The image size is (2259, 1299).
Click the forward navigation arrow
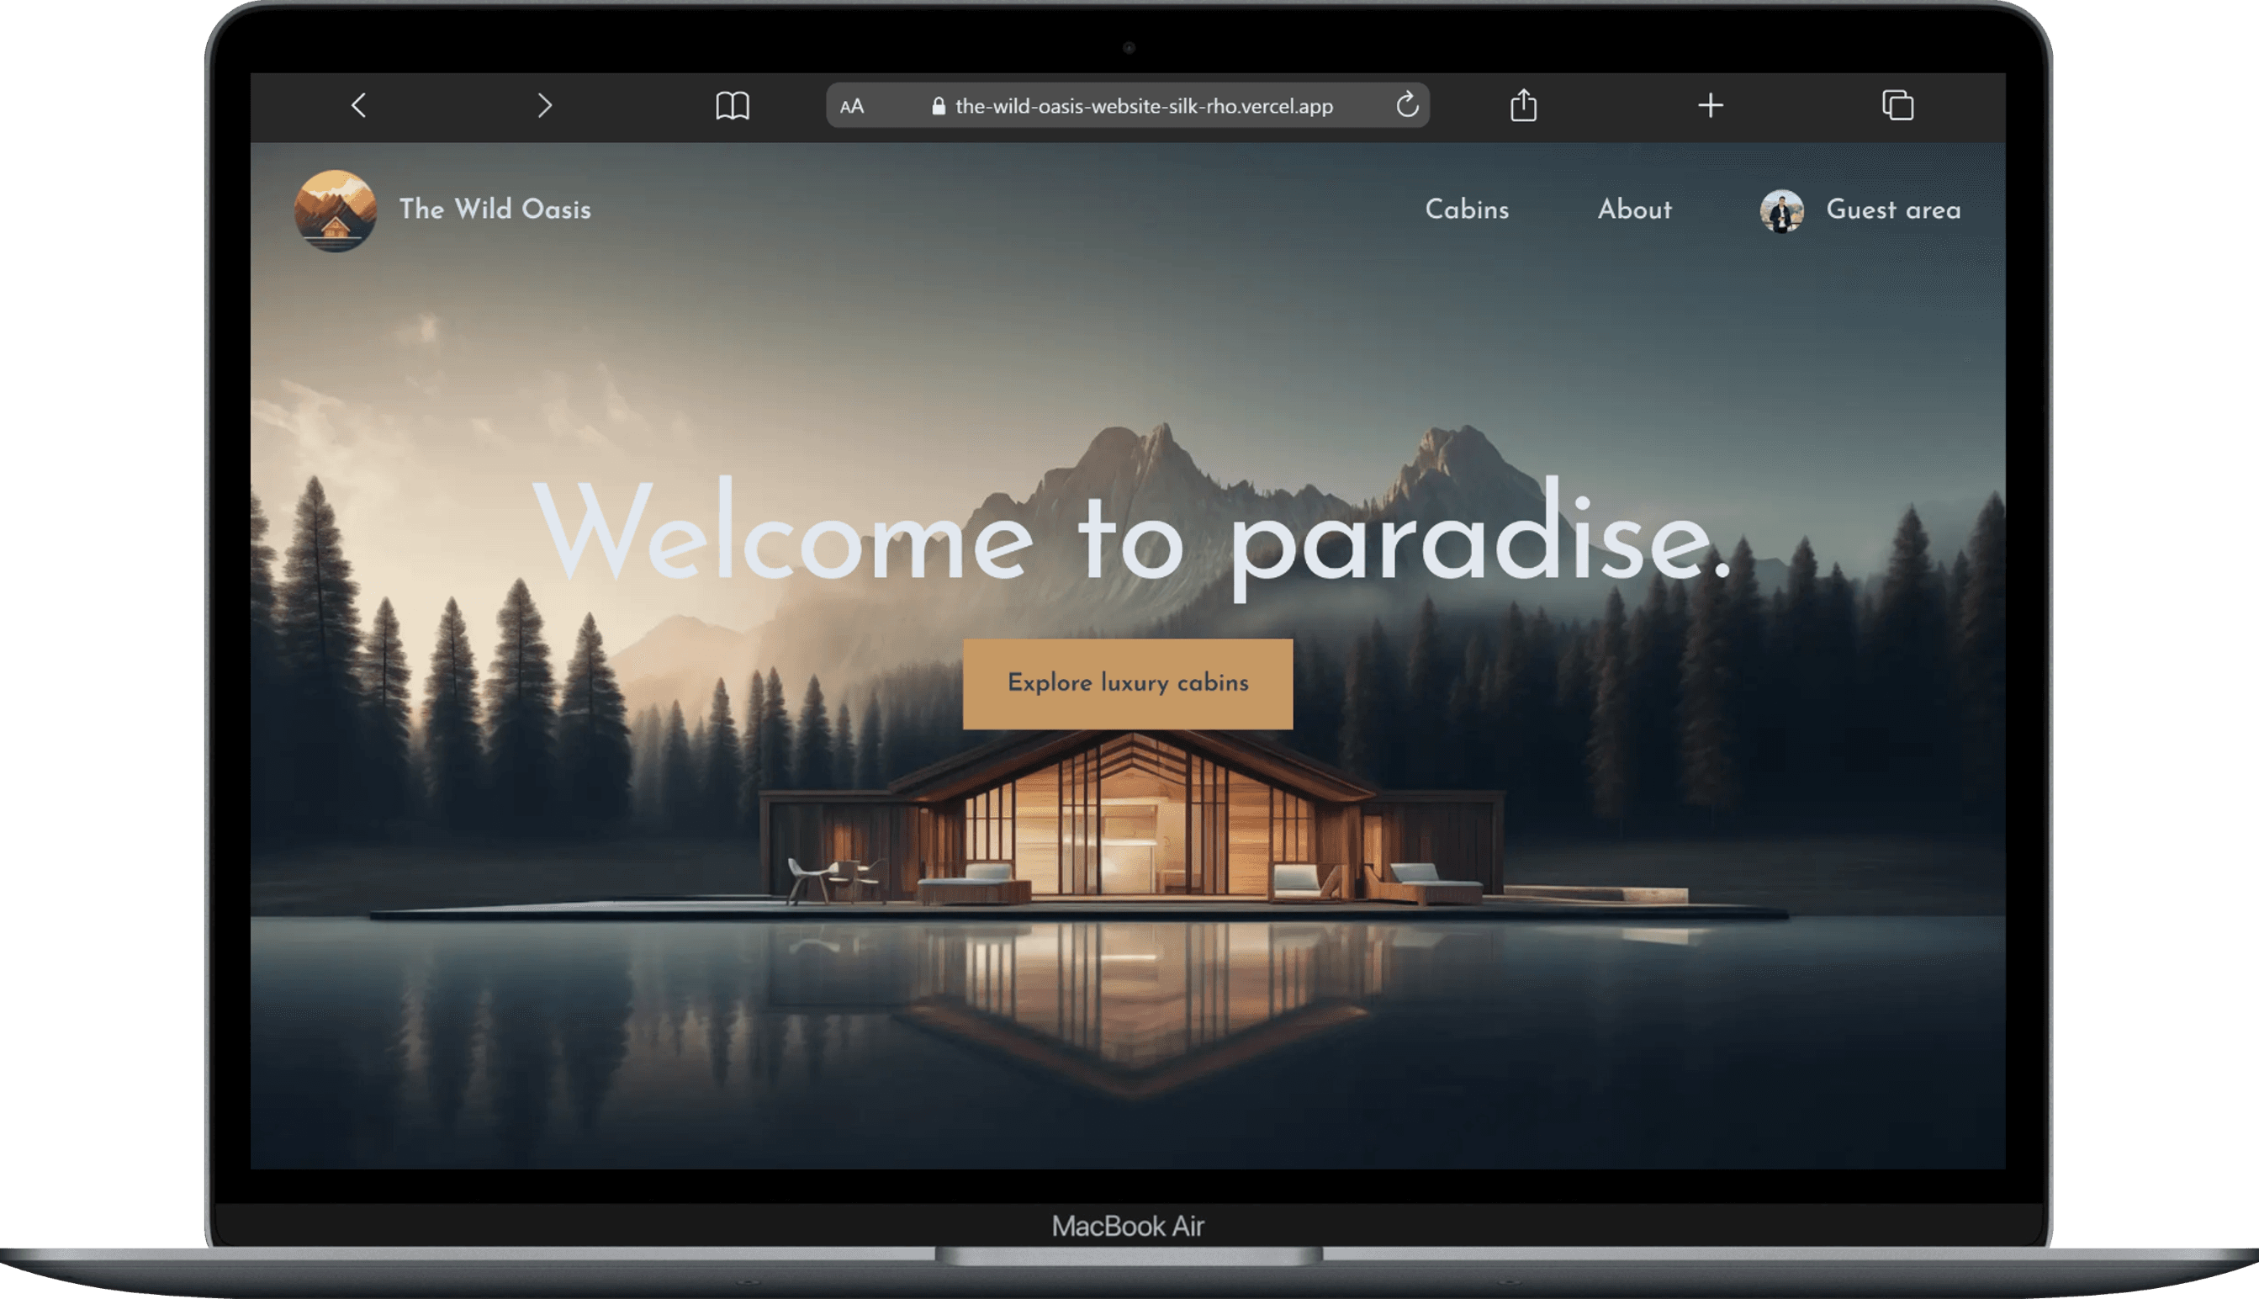tap(545, 105)
